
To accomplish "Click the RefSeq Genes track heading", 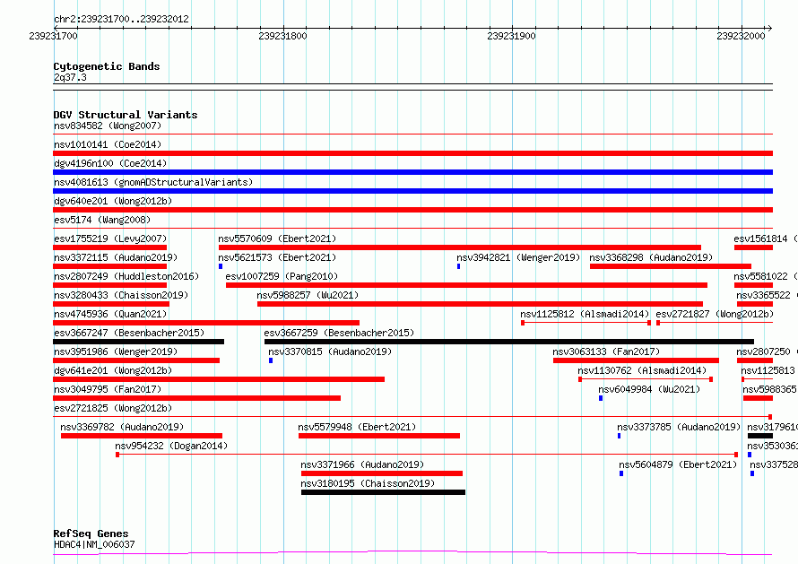I will pos(91,534).
